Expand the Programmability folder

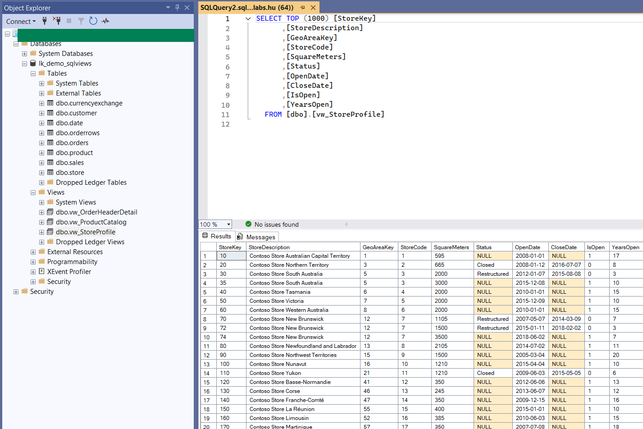click(x=33, y=262)
